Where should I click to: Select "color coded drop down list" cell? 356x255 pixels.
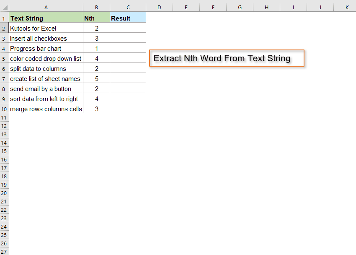(x=45, y=58)
